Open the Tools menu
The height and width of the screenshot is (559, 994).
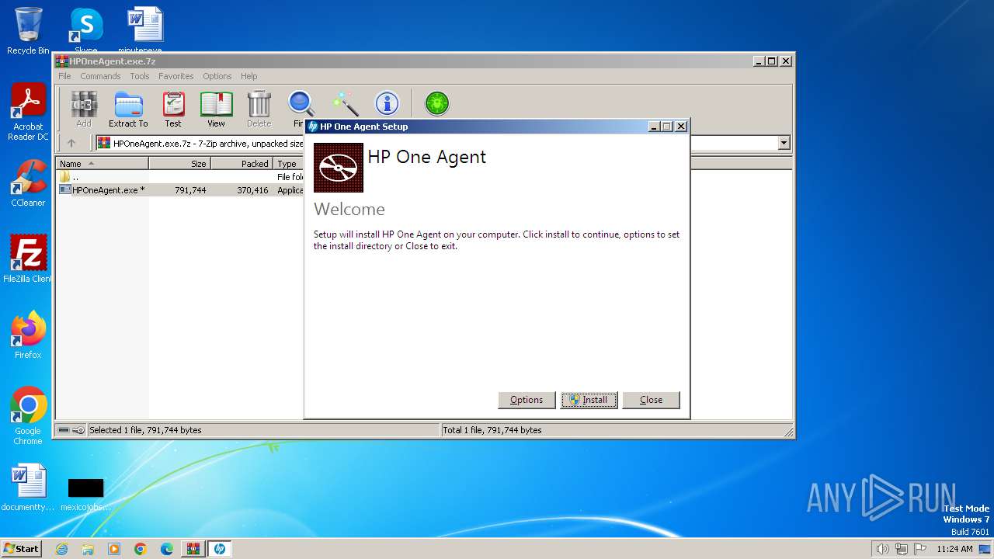[x=140, y=76]
